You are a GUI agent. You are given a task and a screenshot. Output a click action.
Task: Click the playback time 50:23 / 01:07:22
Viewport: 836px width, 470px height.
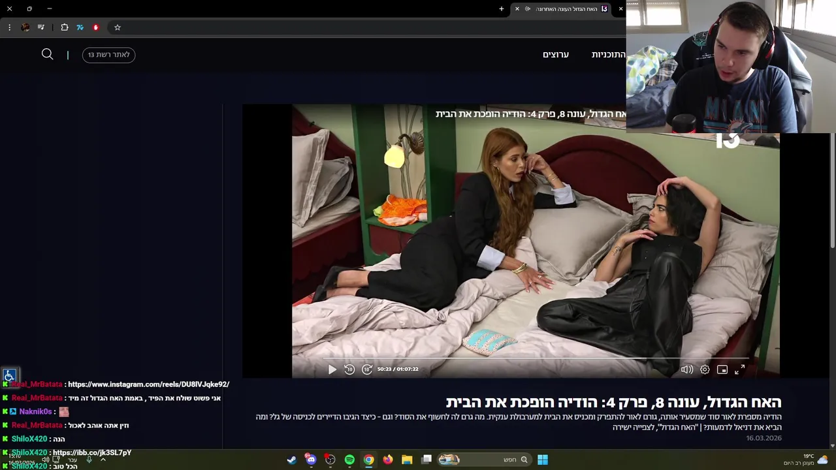[x=398, y=369]
